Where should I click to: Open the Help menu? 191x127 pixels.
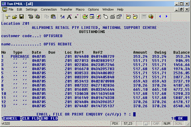120,9
